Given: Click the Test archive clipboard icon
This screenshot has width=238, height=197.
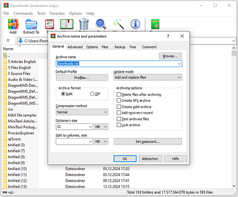Looking at the screenshot, I should point(49,24).
